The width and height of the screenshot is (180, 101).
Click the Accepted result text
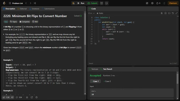(x=95, y=76)
